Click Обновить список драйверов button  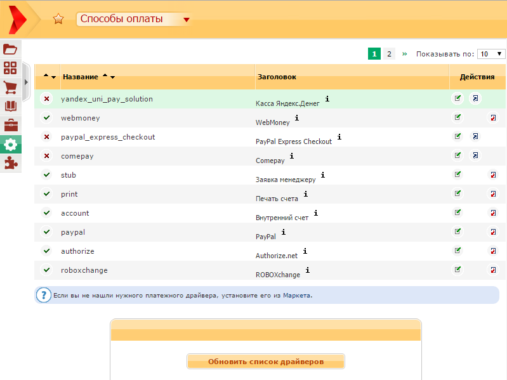(x=265, y=362)
